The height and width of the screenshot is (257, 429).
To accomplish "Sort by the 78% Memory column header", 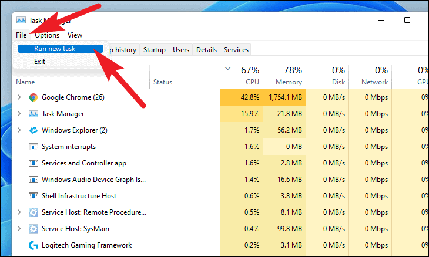I will point(284,77).
